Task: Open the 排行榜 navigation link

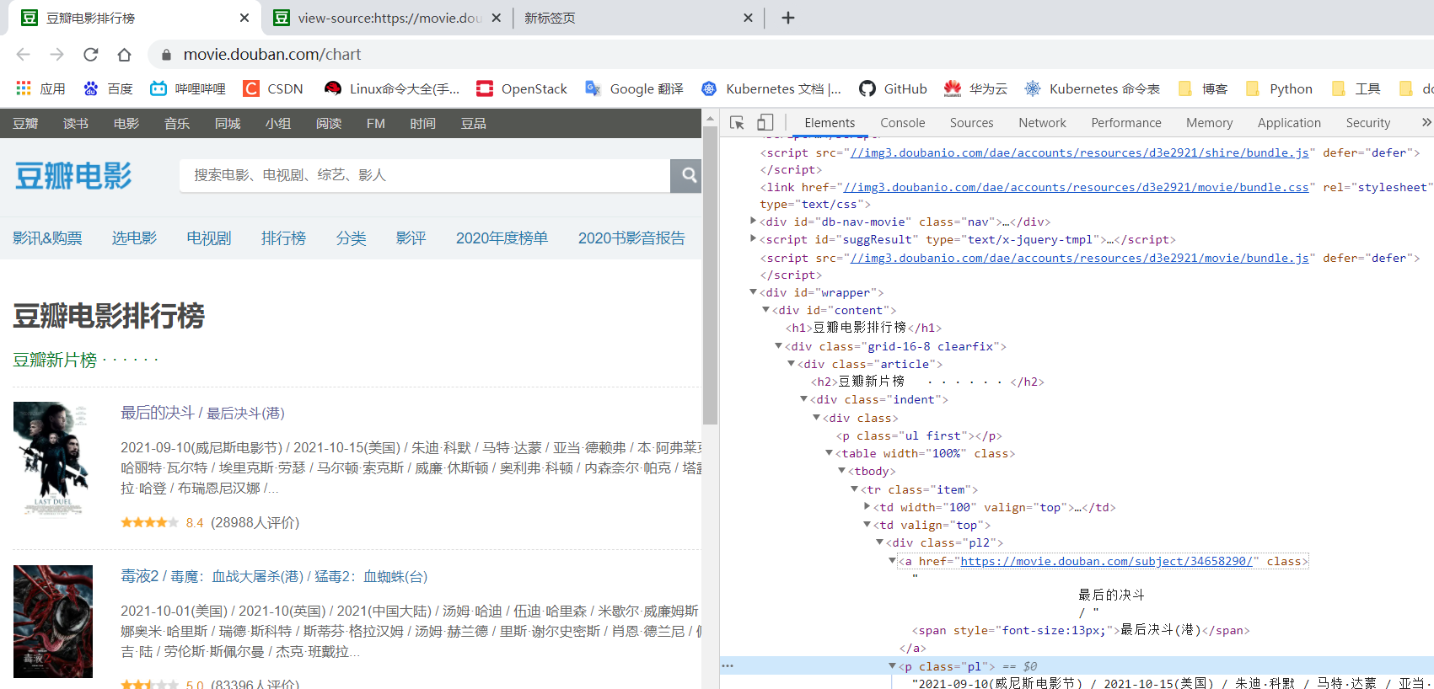Action: (x=283, y=238)
